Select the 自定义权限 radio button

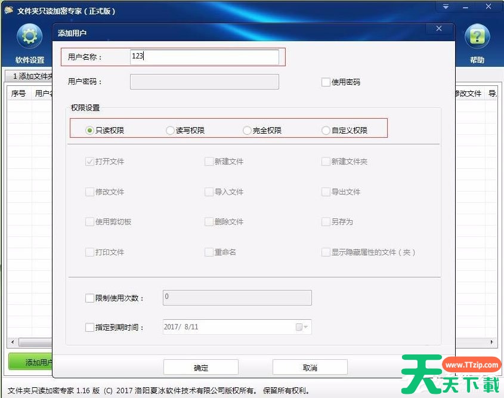pos(326,130)
